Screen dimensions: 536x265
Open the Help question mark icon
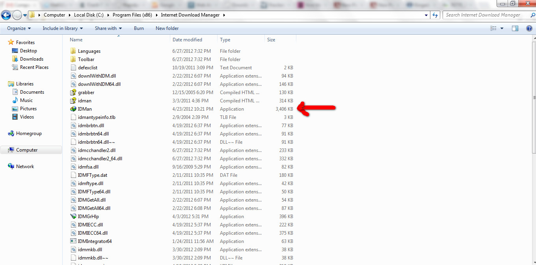(529, 28)
